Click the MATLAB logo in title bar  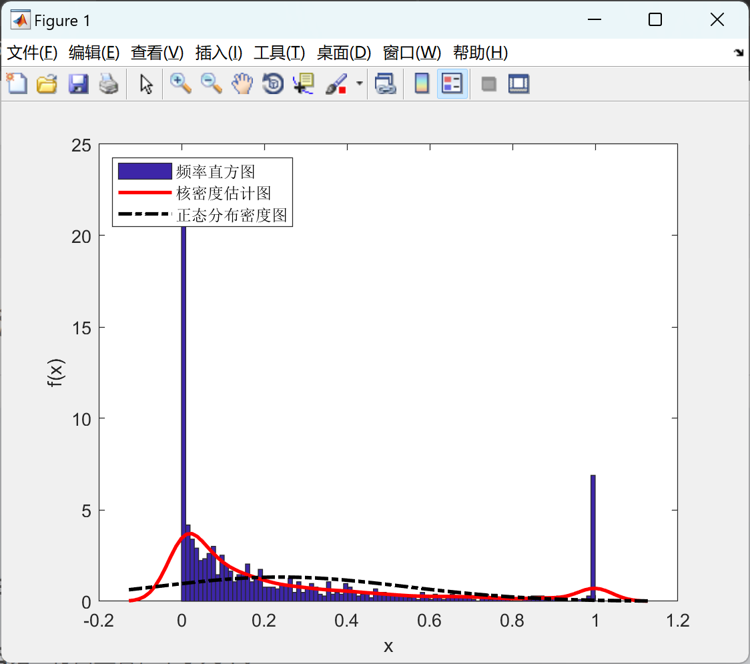click(21, 20)
